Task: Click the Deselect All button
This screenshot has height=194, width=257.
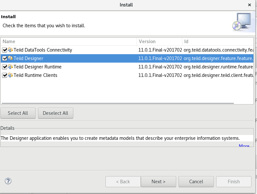Action: pyautogui.click(x=55, y=113)
